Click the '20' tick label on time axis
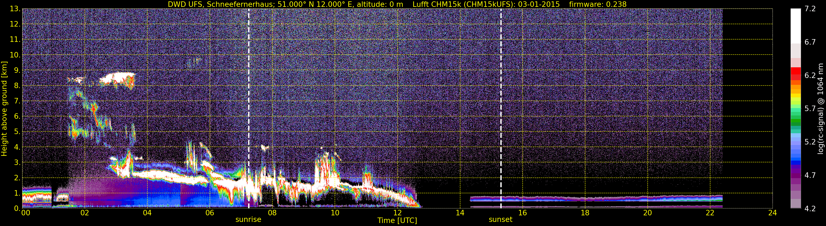826x226 pixels. coord(648,213)
